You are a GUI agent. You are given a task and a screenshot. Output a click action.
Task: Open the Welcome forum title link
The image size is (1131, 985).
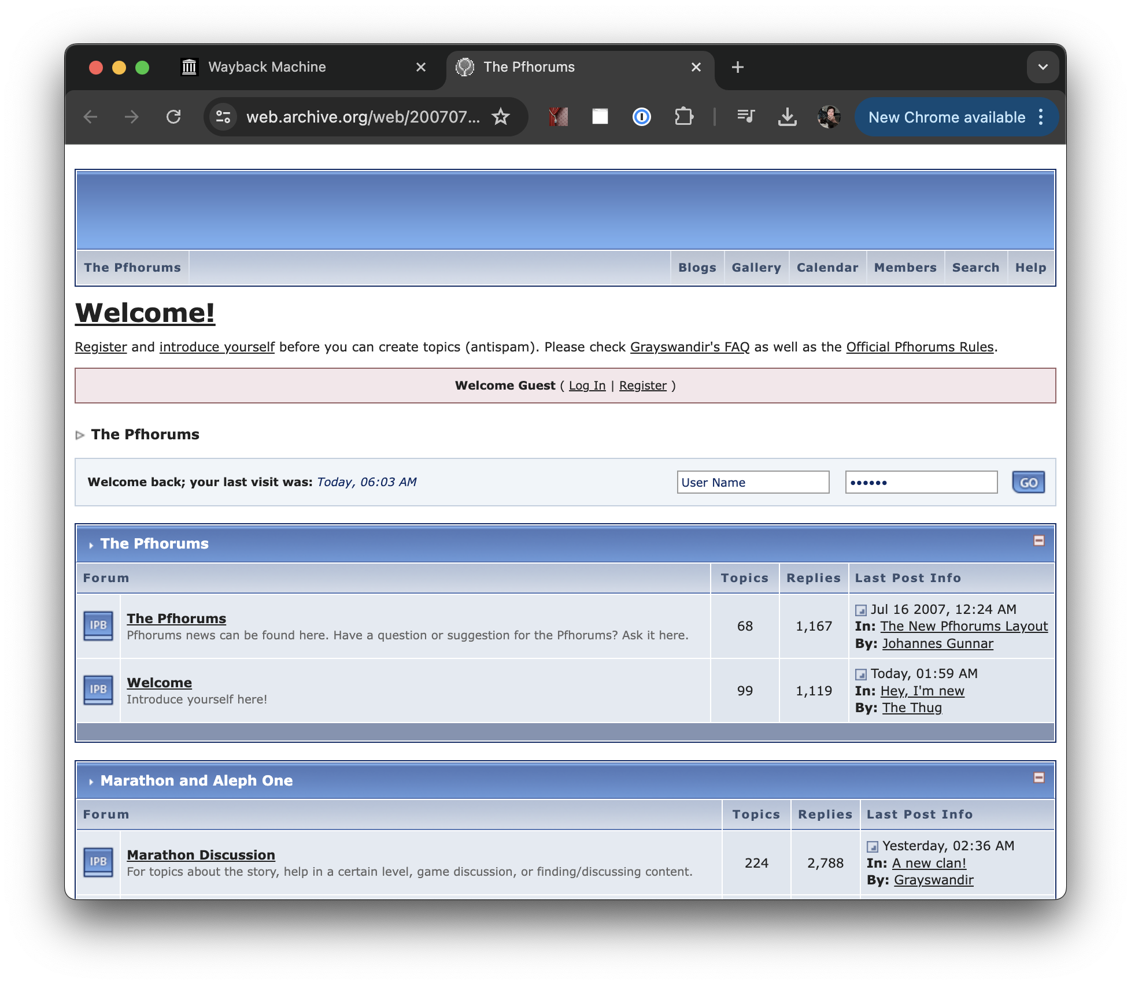160,683
